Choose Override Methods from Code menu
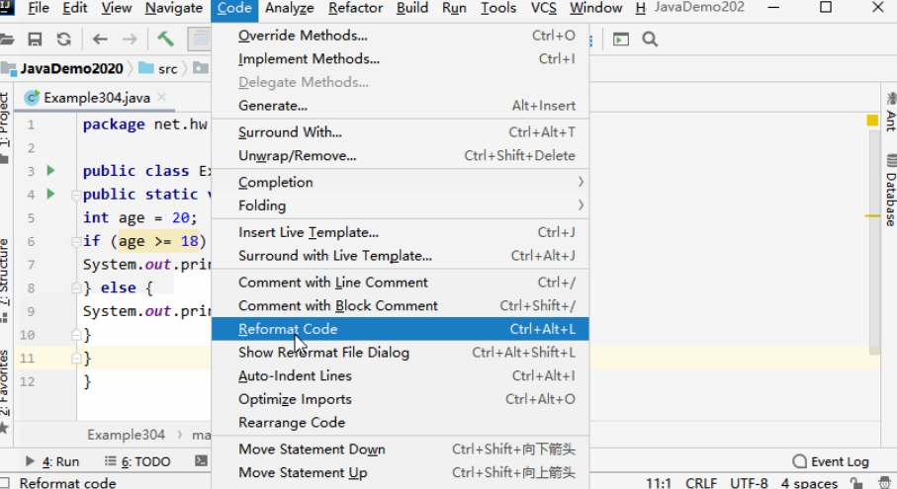 (x=400, y=36)
